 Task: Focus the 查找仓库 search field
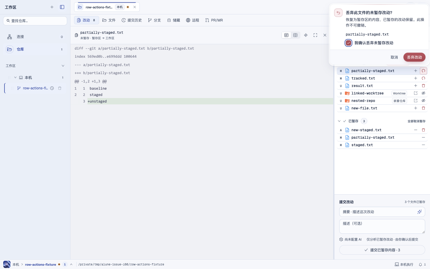(35, 21)
